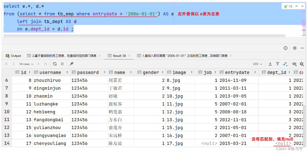Click the 'left join' keyword in the editor
The height and width of the screenshot is (153, 307).
[x=29, y=21]
